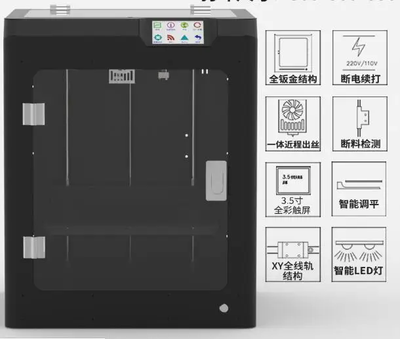Click the touchscreen display icon above 3.5寸
Viewport: 400px width, 339px height.
293,180
